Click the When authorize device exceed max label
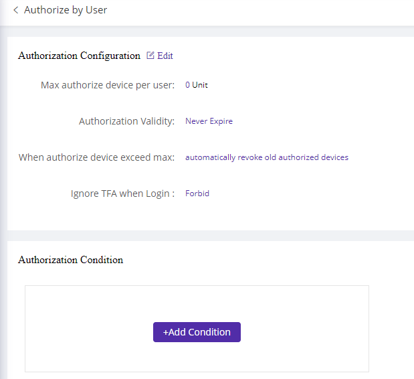This screenshot has height=379, width=414. [x=96, y=157]
